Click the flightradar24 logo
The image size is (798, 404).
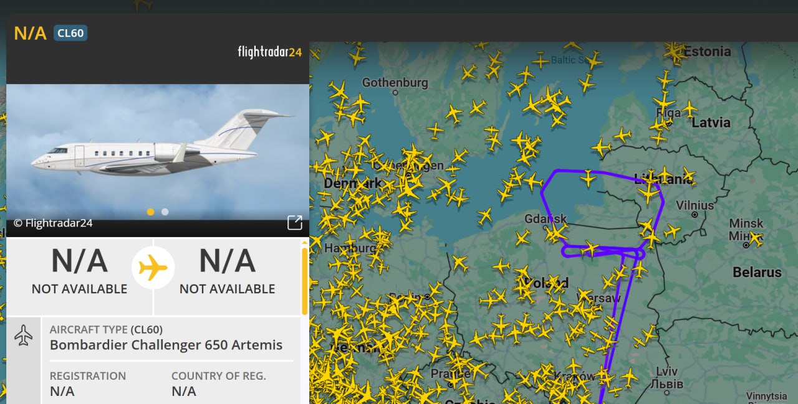click(x=269, y=52)
